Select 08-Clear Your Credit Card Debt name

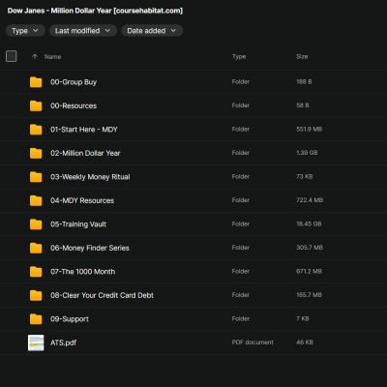point(102,295)
